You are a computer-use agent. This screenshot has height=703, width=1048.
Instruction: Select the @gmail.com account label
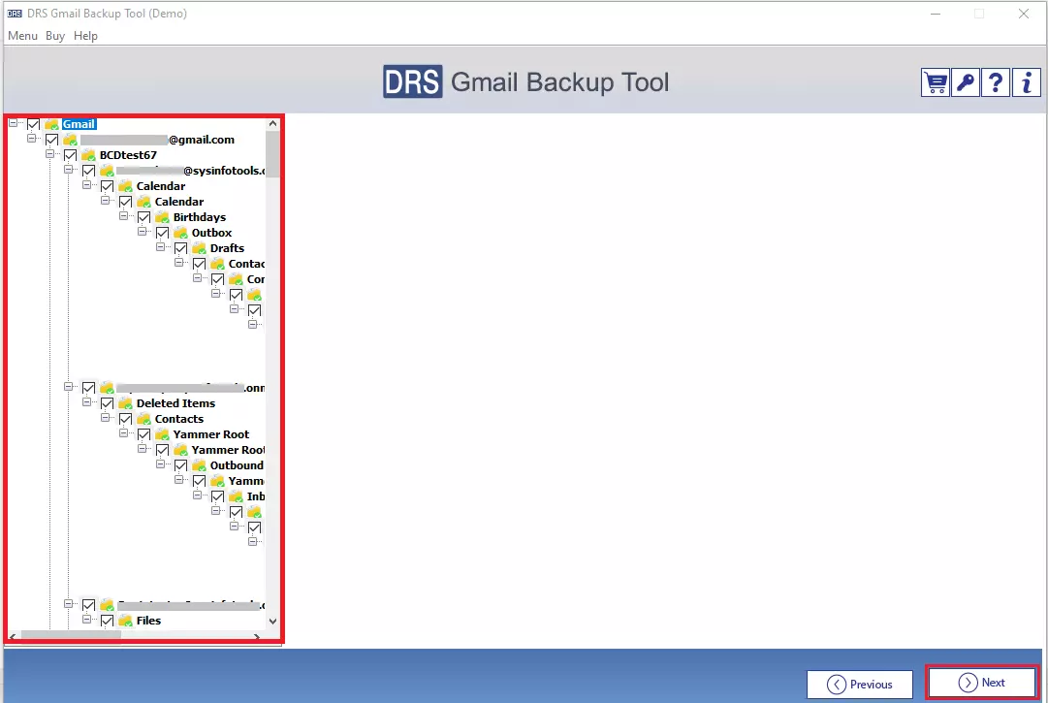point(158,140)
